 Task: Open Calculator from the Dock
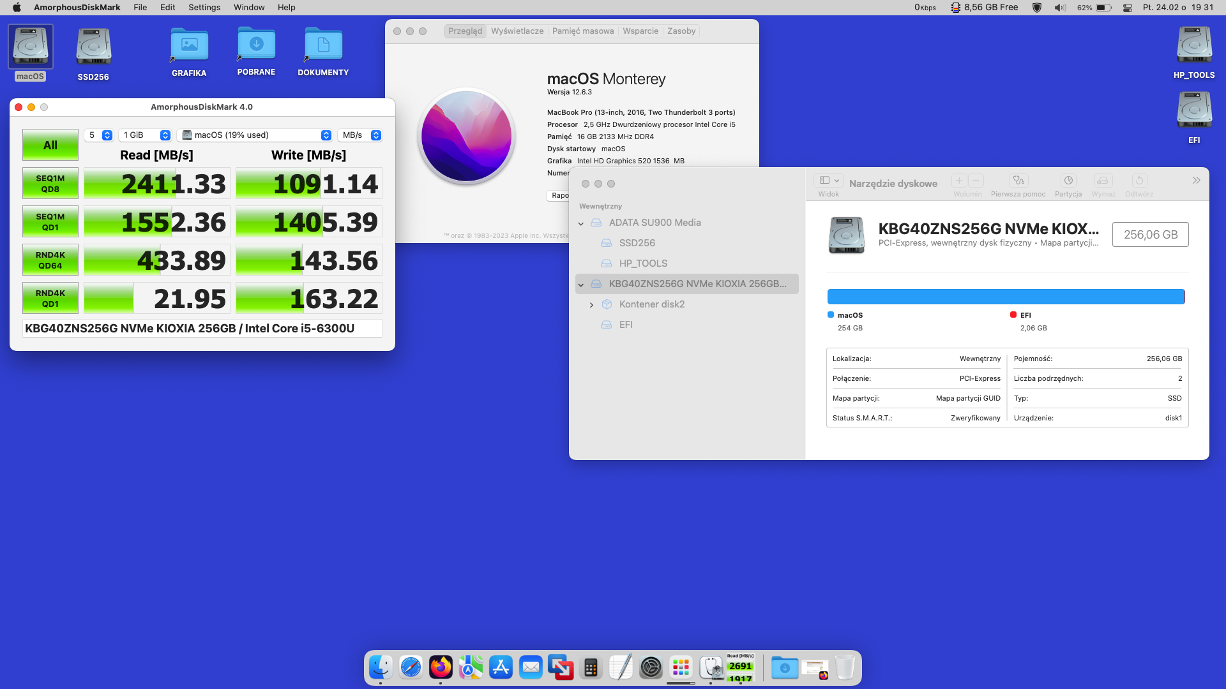coord(591,667)
